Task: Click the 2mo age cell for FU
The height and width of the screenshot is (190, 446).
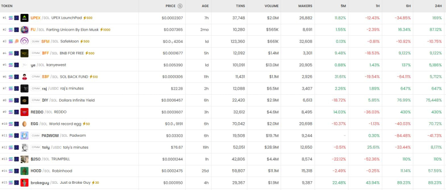Action: (204, 30)
